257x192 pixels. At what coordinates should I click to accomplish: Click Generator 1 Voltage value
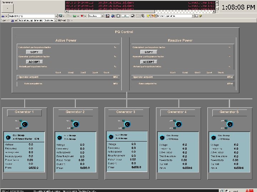(31, 144)
